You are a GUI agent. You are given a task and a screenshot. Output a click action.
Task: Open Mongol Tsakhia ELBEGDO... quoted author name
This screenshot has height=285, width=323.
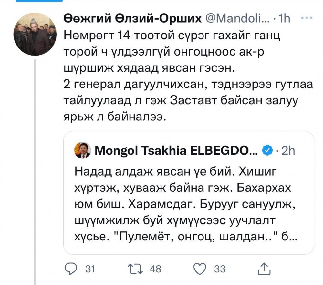pyautogui.click(x=176, y=150)
